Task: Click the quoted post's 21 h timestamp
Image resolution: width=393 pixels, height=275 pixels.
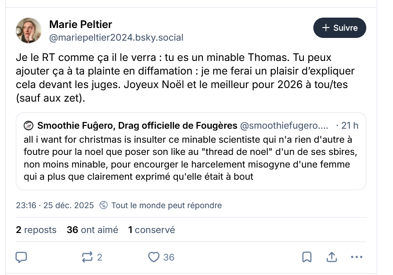Action: (350, 126)
